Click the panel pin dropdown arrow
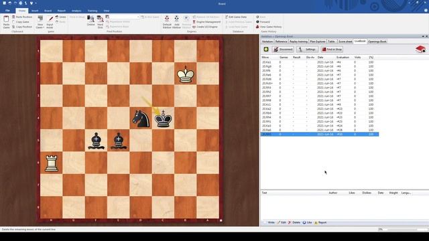This screenshot has width=429, height=241. (423, 36)
